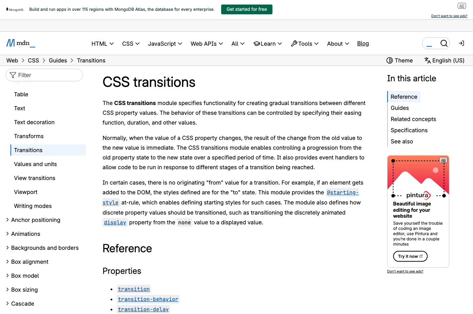Click the MongoDB leaf logo
The image size is (473, 314).
(8, 9)
